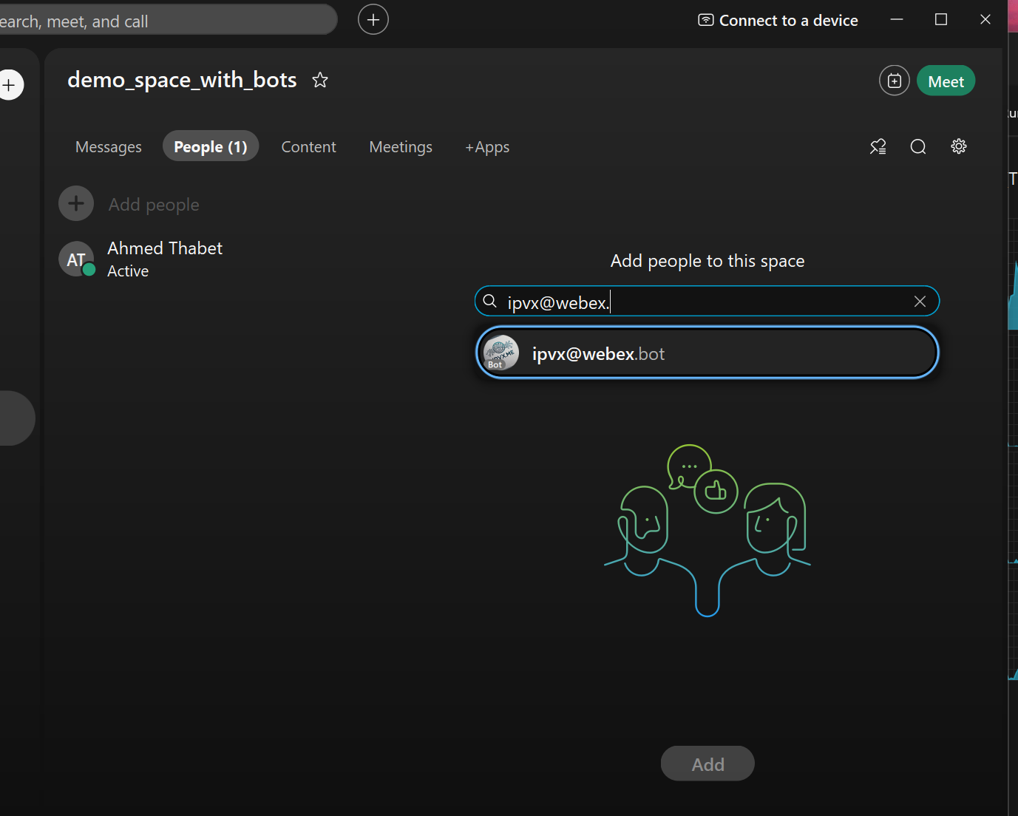1018x816 pixels.
Task: Open Ahmed Thabet's AT avatar
Action: pyautogui.click(x=76, y=259)
